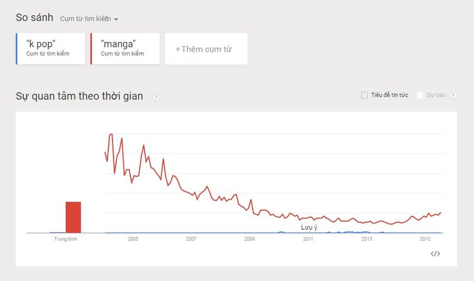Select the "manga" search term box
Viewport: 474px width, 281px height.
point(126,49)
